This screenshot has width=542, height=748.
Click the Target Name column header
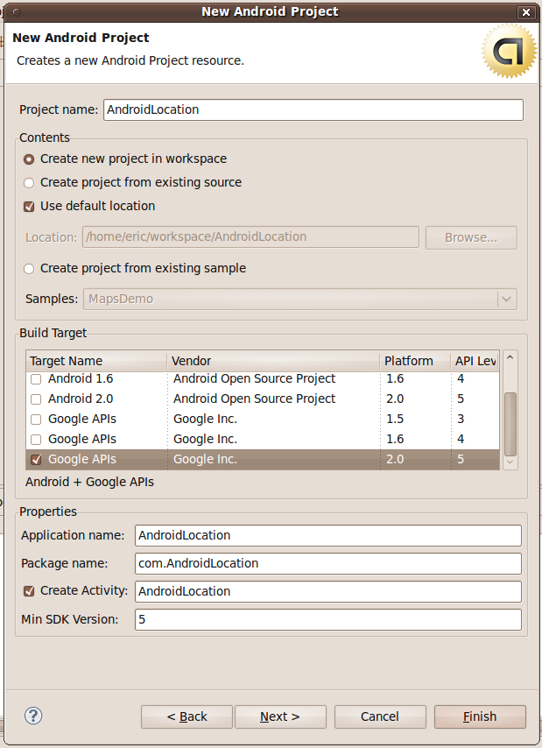95,361
